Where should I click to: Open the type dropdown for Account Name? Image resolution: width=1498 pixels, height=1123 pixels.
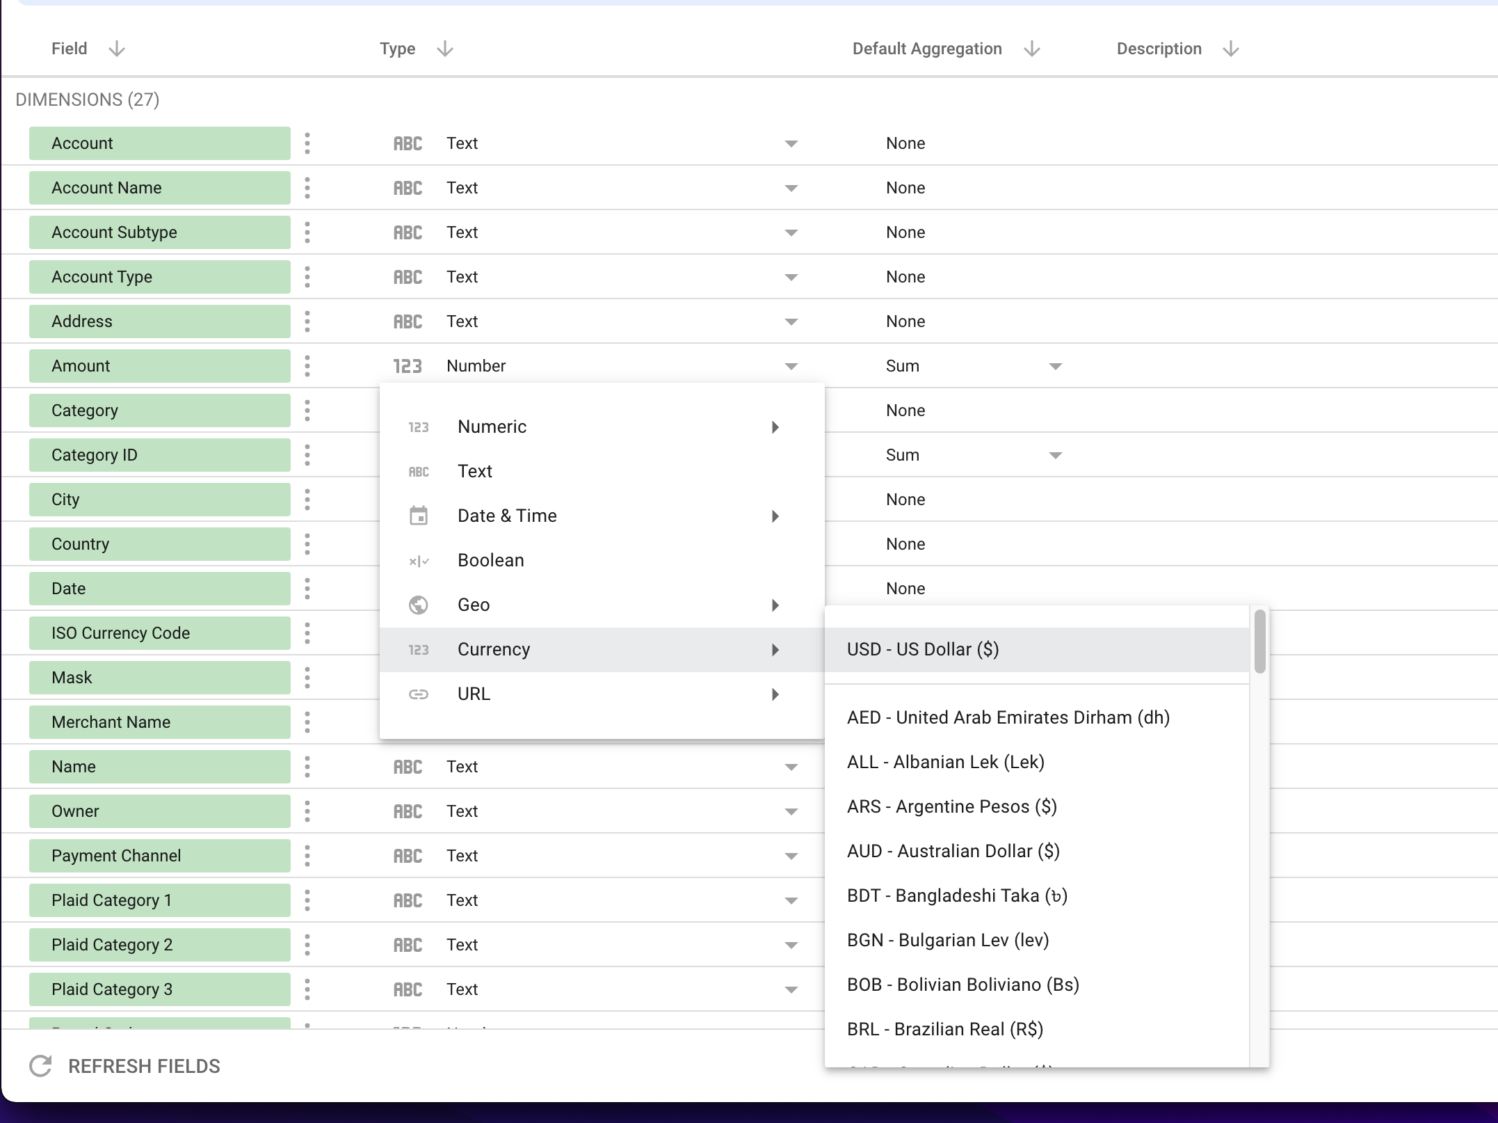[x=791, y=188]
